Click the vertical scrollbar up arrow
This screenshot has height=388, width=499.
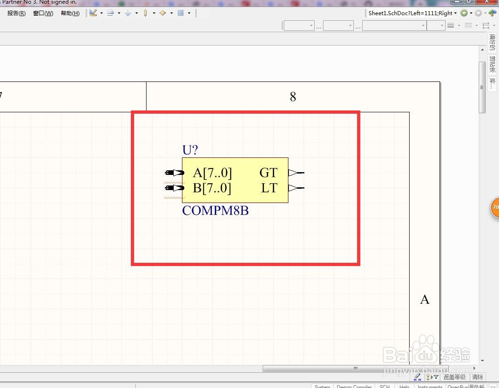(482, 50)
